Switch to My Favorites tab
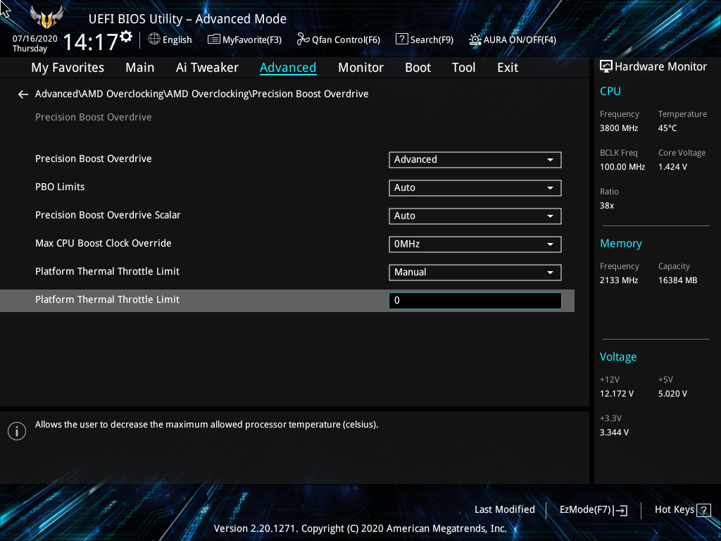This screenshot has height=541, width=721. tap(68, 68)
